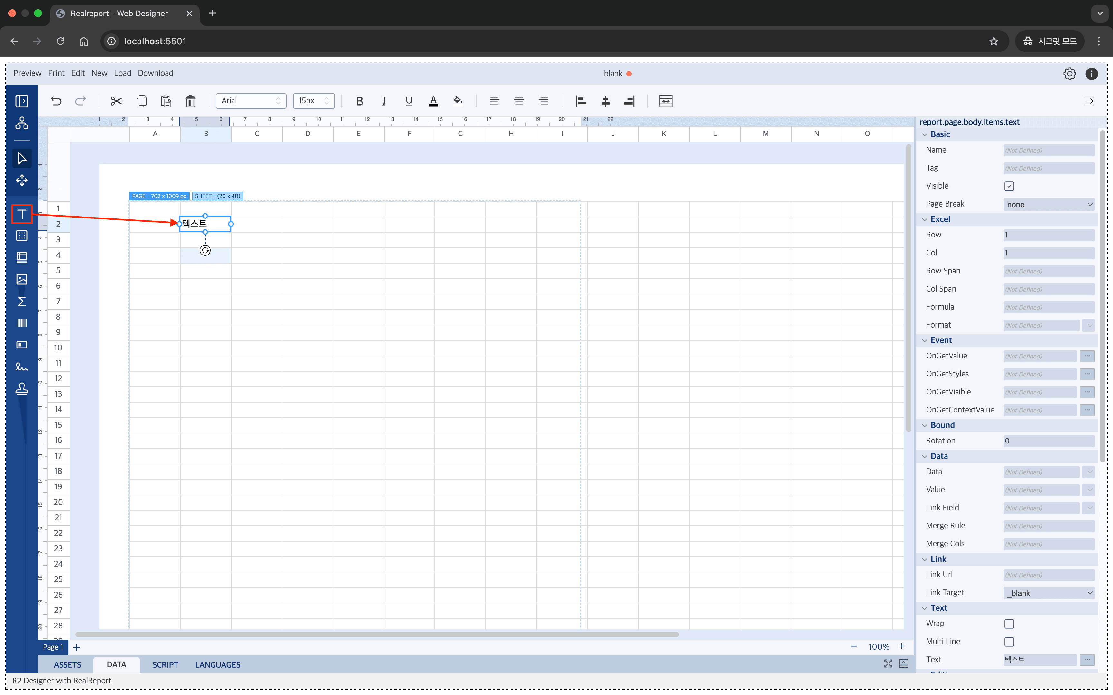Open OnGetValue script editor ellipsis

click(1087, 356)
